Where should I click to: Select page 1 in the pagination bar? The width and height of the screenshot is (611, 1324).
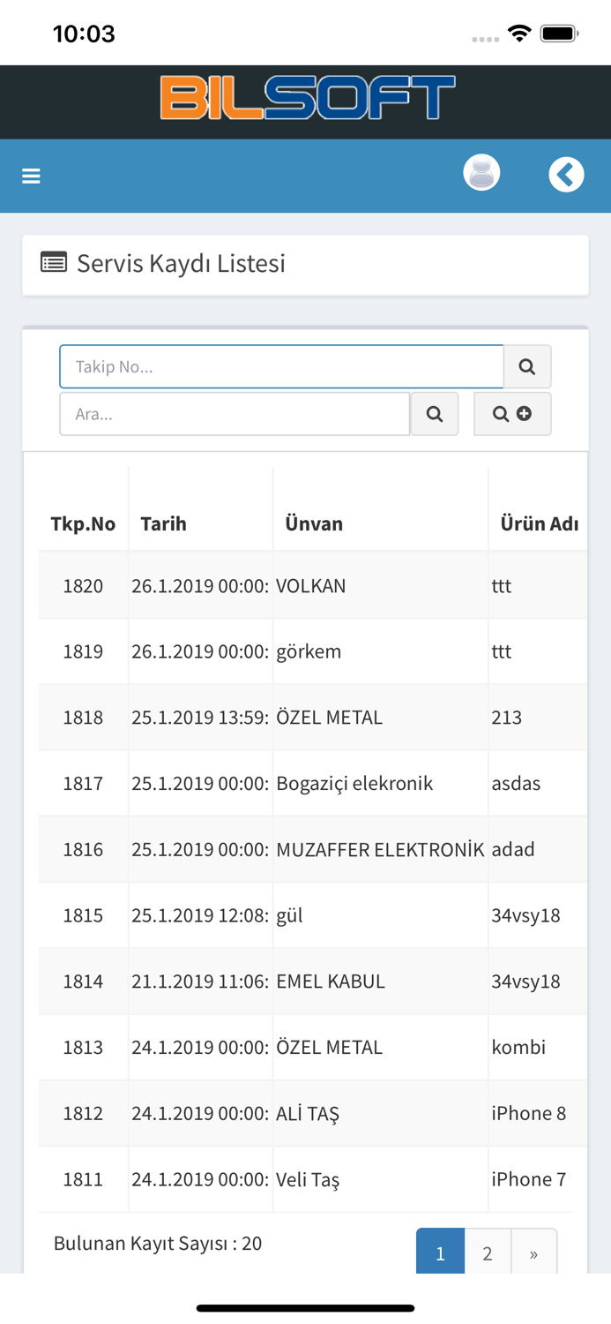[439, 1251]
